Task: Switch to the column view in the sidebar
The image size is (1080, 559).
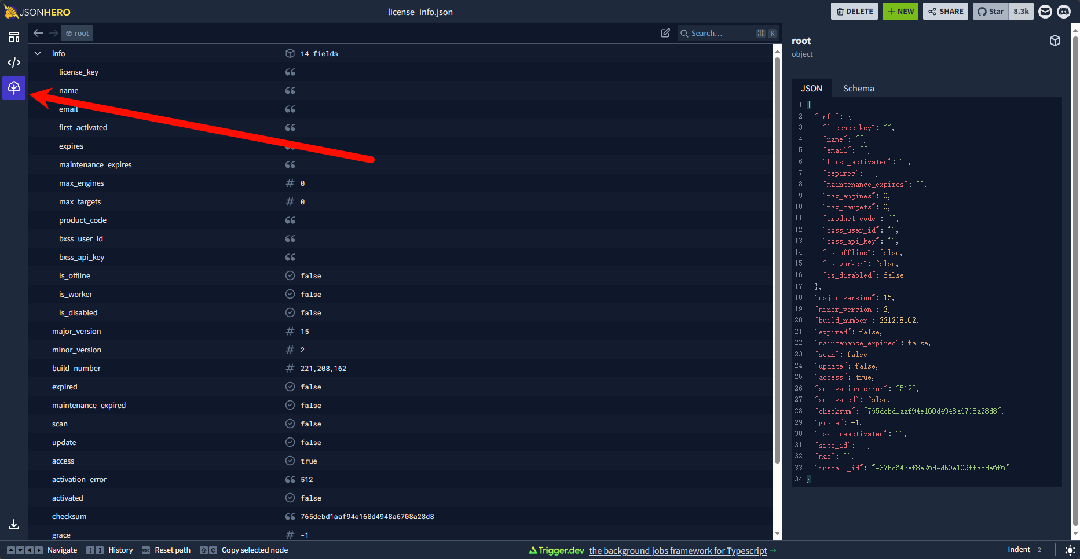Action: (14, 38)
